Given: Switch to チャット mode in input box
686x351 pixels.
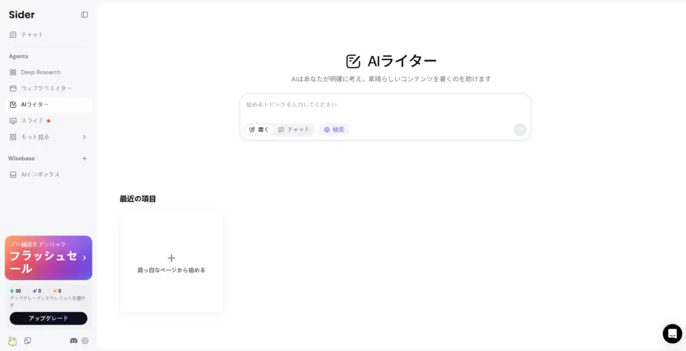Looking at the screenshot, I should [x=294, y=129].
